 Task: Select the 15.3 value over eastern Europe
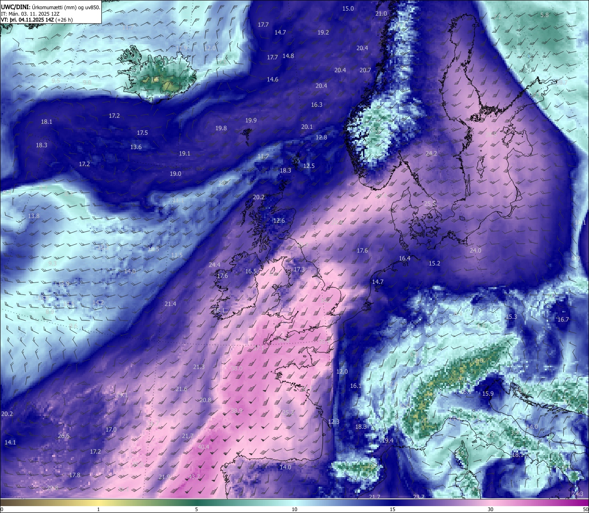tap(511, 317)
